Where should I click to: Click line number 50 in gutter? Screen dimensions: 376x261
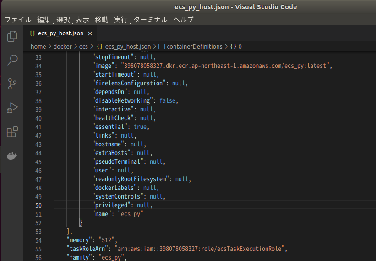tap(38, 206)
